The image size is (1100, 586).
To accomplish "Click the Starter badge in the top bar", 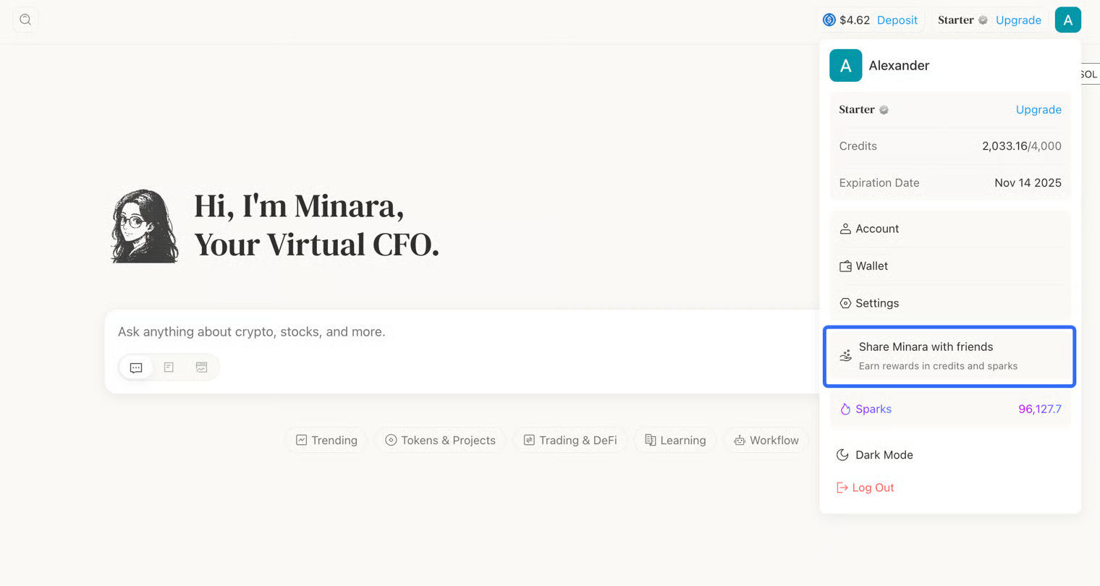I will [x=962, y=20].
